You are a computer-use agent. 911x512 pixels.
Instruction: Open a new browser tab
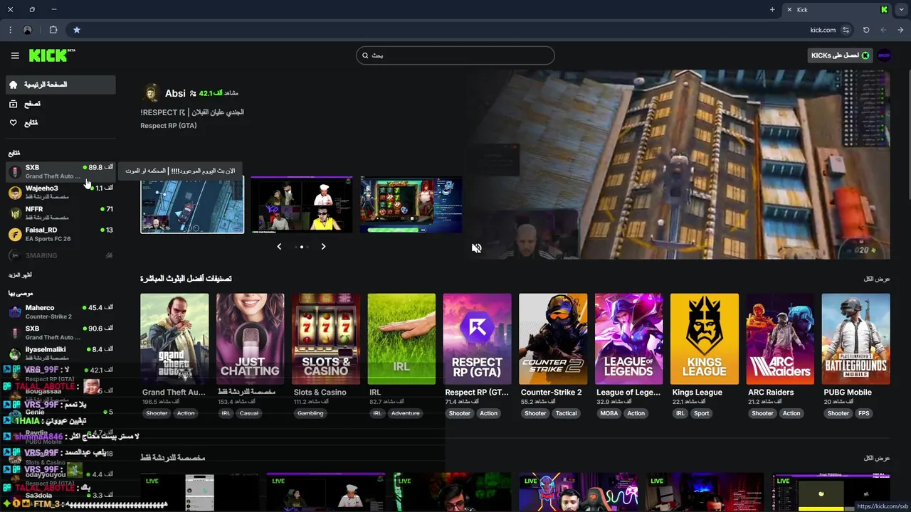point(772,10)
